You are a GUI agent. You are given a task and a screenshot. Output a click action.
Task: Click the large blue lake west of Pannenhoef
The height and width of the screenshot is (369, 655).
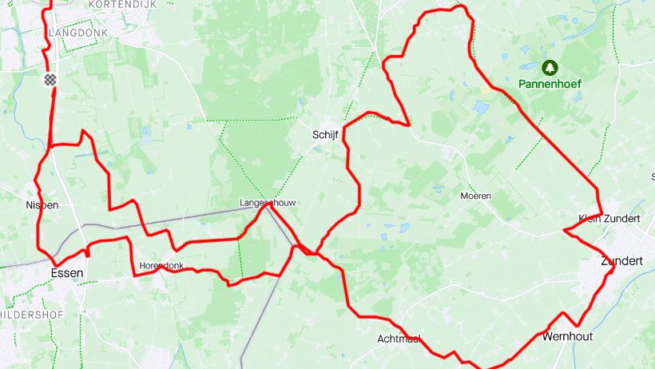pos(481,107)
